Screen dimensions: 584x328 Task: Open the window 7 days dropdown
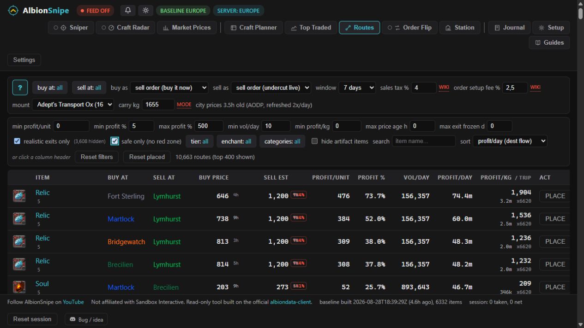click(357, 88)
